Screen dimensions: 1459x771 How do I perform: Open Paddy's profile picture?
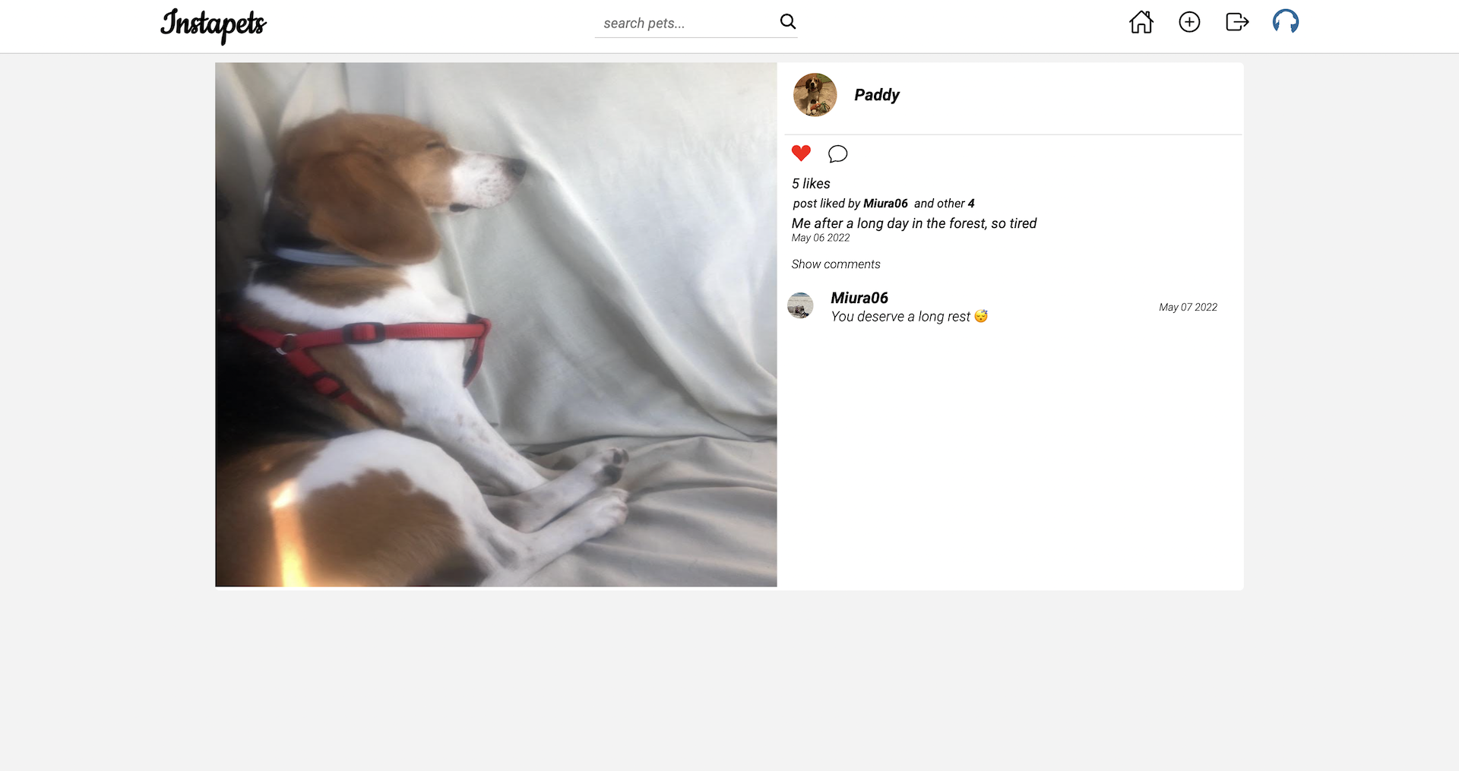click(x=815, y=95)
